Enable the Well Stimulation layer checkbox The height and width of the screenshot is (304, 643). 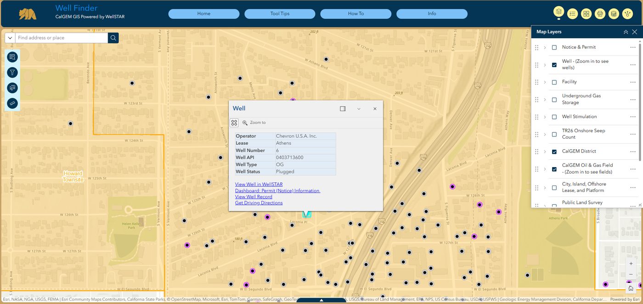pos(554,117)
